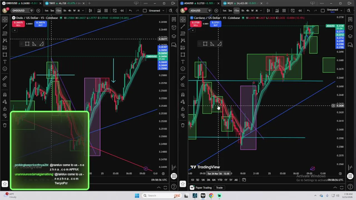Open Indicators icon in ADAUSD toolbar
356x200 pixels.
pyautogui.click(x=277, y=11)
